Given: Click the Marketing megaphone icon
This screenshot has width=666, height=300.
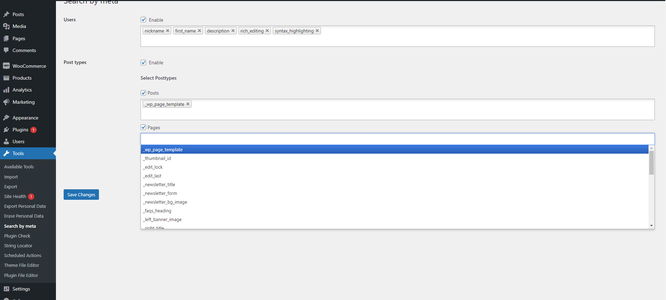Looking at the screenshot, I should [6, 102].
